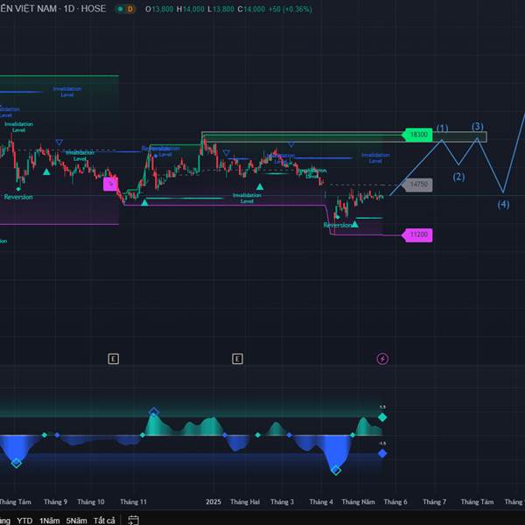This screenshot has width=525, height=525.
Task: Open the purple lightning event marker
Action: (382, 359)
